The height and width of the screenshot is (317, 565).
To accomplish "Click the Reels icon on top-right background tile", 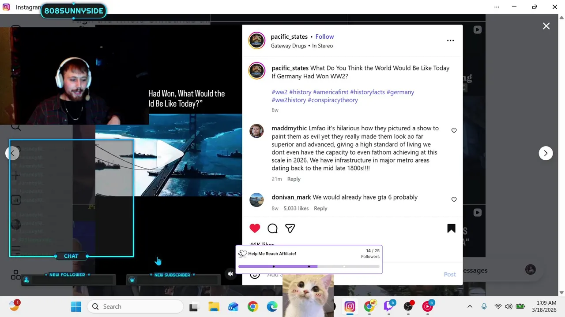I will [477, 30].
